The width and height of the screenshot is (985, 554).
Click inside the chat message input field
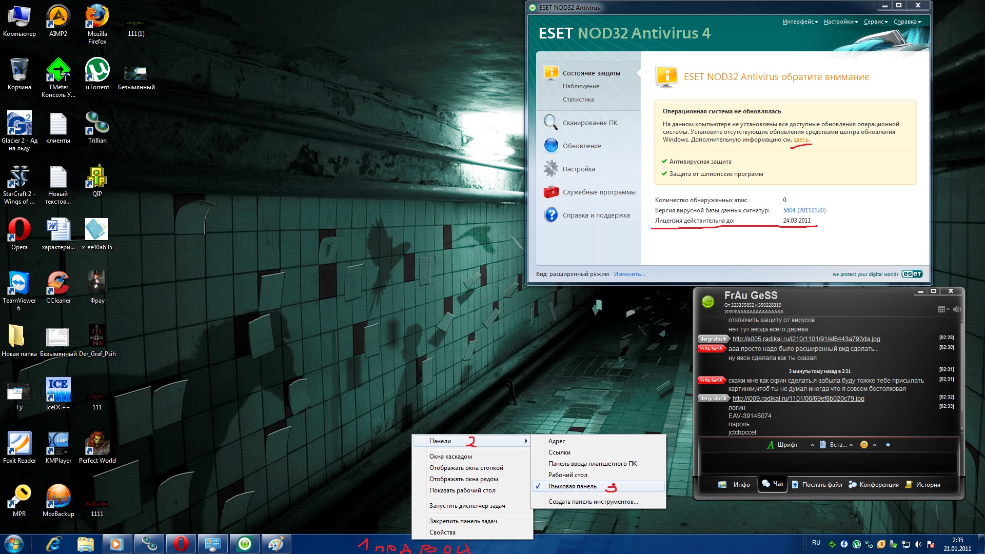828,463
